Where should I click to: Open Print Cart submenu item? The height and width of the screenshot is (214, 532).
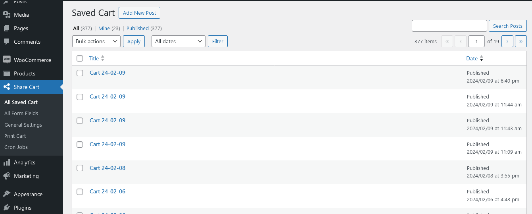click(x=15, y=136)
